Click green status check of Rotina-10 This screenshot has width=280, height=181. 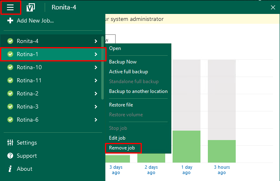[10, 67]
